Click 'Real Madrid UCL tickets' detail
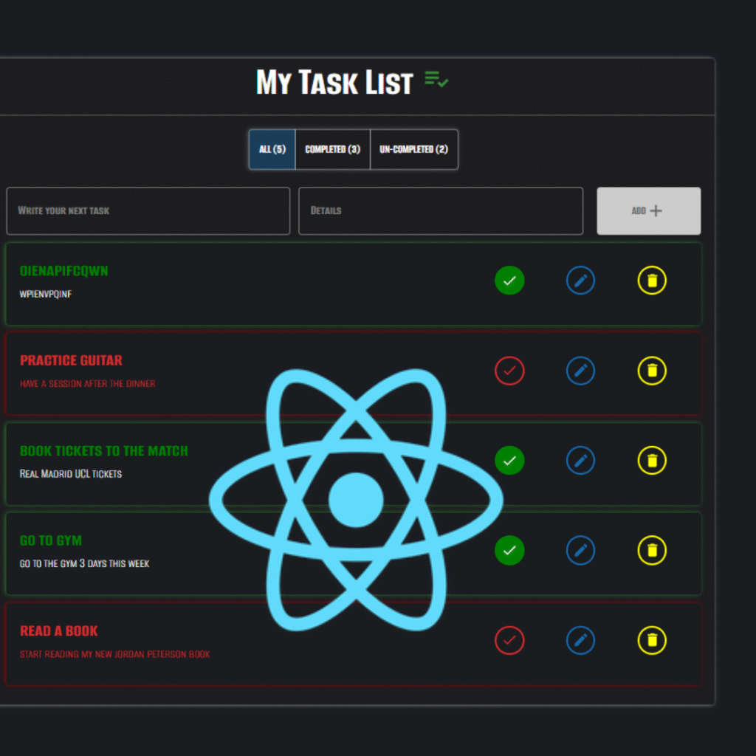Viewport: 756px width, 756px height. [x=70, y=474]
